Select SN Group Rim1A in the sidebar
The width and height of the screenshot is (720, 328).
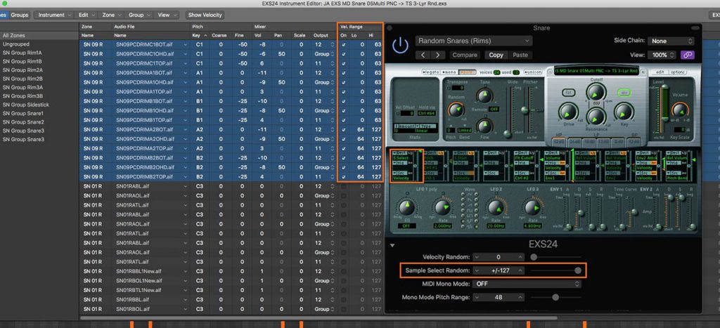click(22, 53)
